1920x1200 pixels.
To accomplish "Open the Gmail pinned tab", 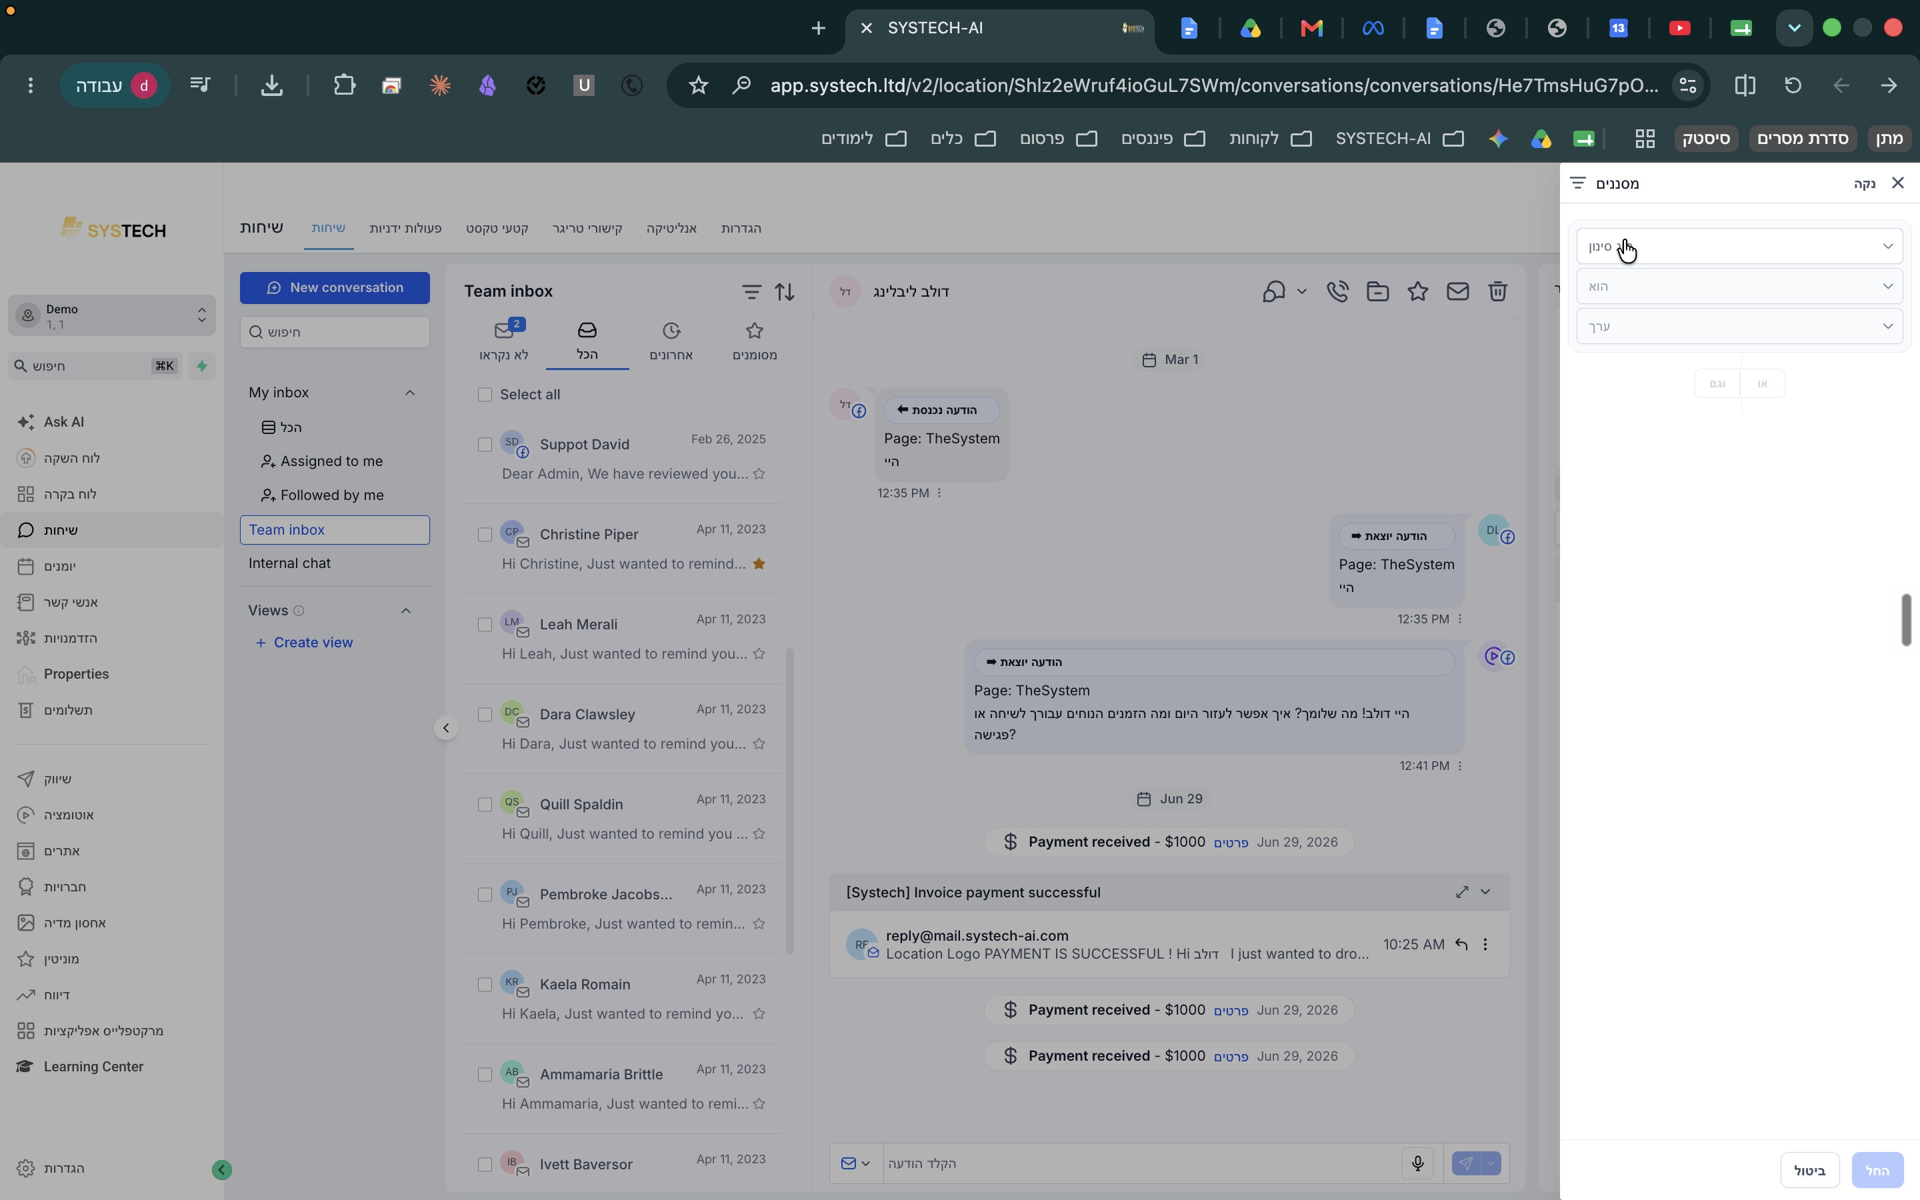I will tap(1311, 29).
